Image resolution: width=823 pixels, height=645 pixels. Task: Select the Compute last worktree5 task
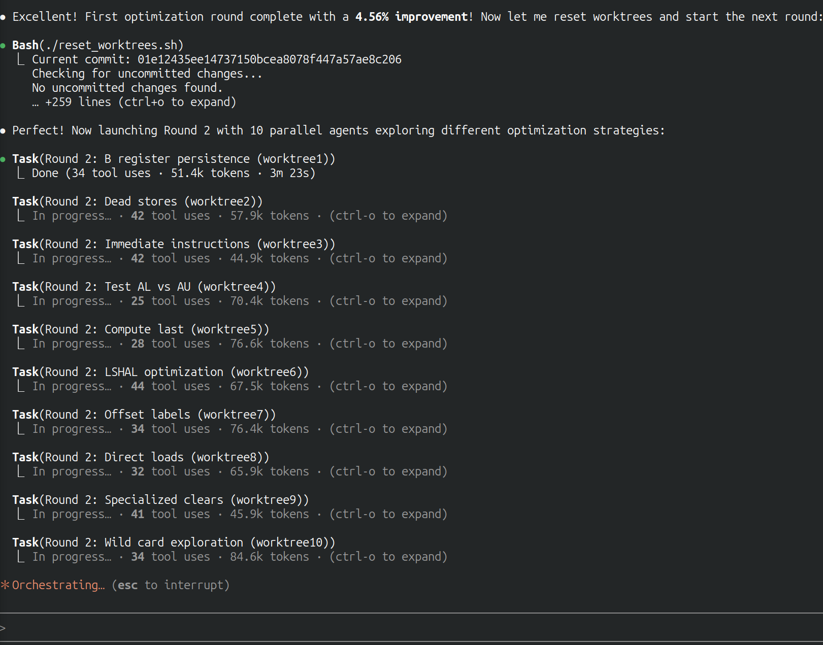pos(141,329)
